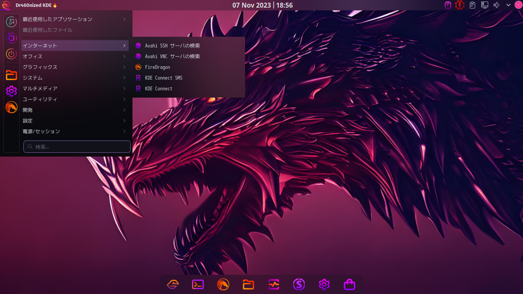Click the 最近使用したファイル entry
Viewport: 523px width, 294px height.
(75, 30)
